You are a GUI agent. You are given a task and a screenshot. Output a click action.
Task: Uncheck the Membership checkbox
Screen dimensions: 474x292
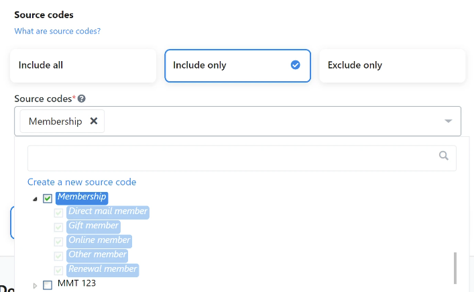coord(48,199)
